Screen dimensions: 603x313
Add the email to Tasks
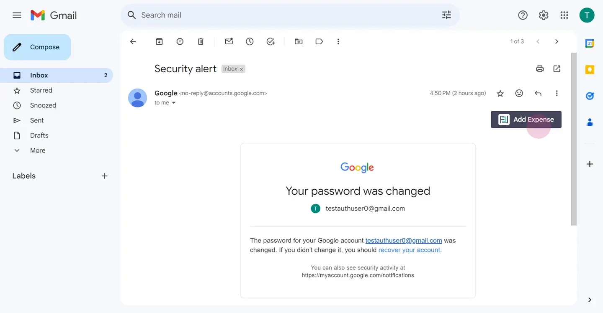tap(271, 41)
